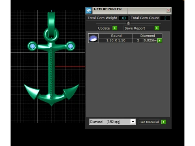
Task: Click the Round shape cell
Action: 116,36
